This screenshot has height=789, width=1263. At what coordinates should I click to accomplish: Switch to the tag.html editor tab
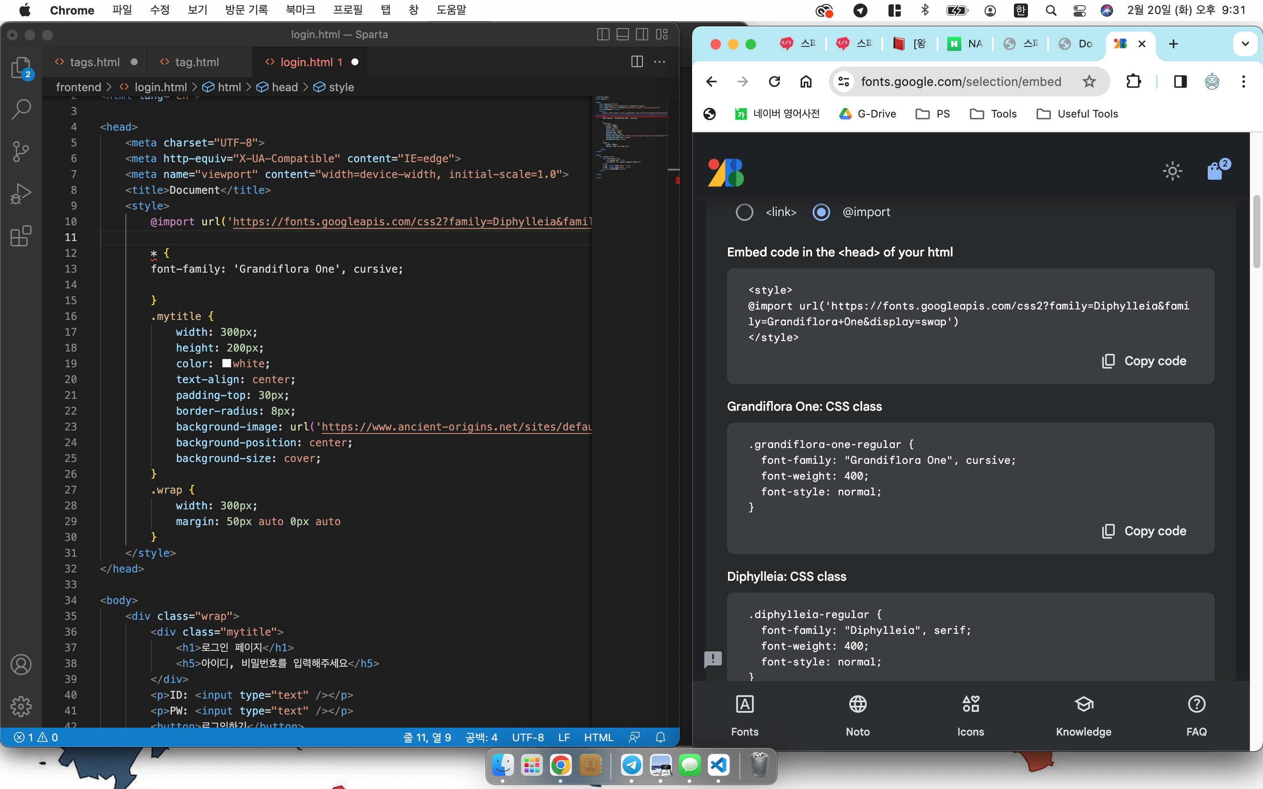pyautogui.click(x=197, y=62)
